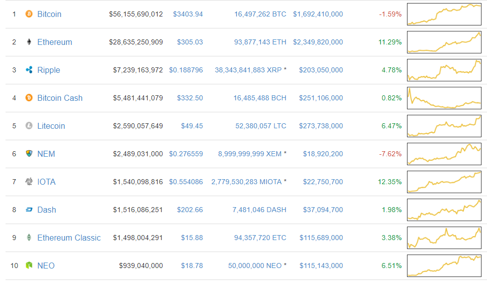View NEM price graph thumbnail
Screen dimensions: 487x281
444,154
